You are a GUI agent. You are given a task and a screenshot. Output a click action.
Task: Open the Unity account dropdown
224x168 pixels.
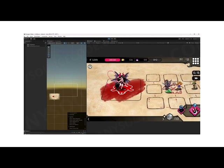[x=27, y=39]
